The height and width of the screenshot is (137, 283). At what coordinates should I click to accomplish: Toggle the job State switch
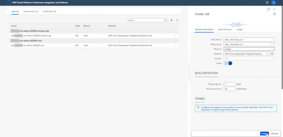pyautogui.click(x=228, y=63)
